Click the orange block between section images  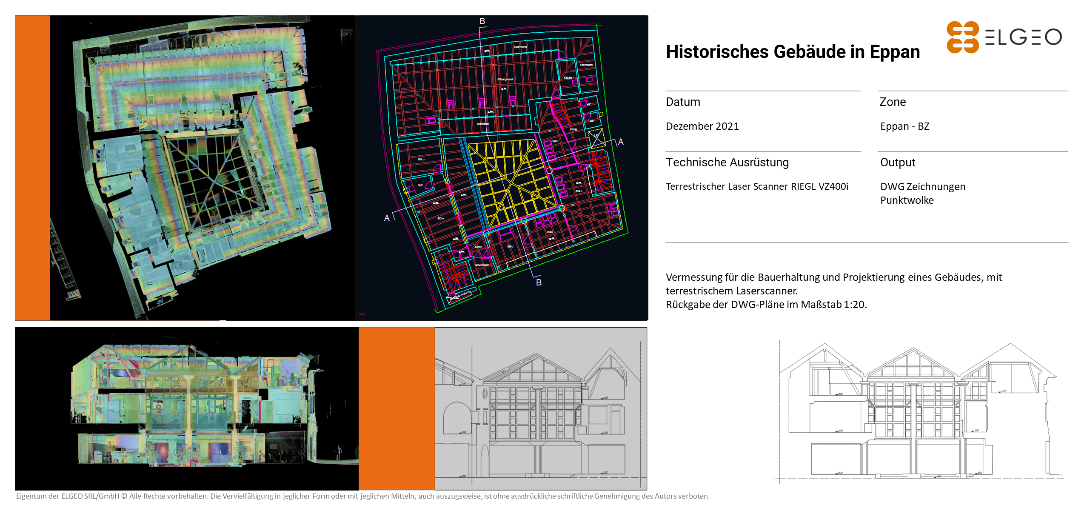tap(397, 408)
